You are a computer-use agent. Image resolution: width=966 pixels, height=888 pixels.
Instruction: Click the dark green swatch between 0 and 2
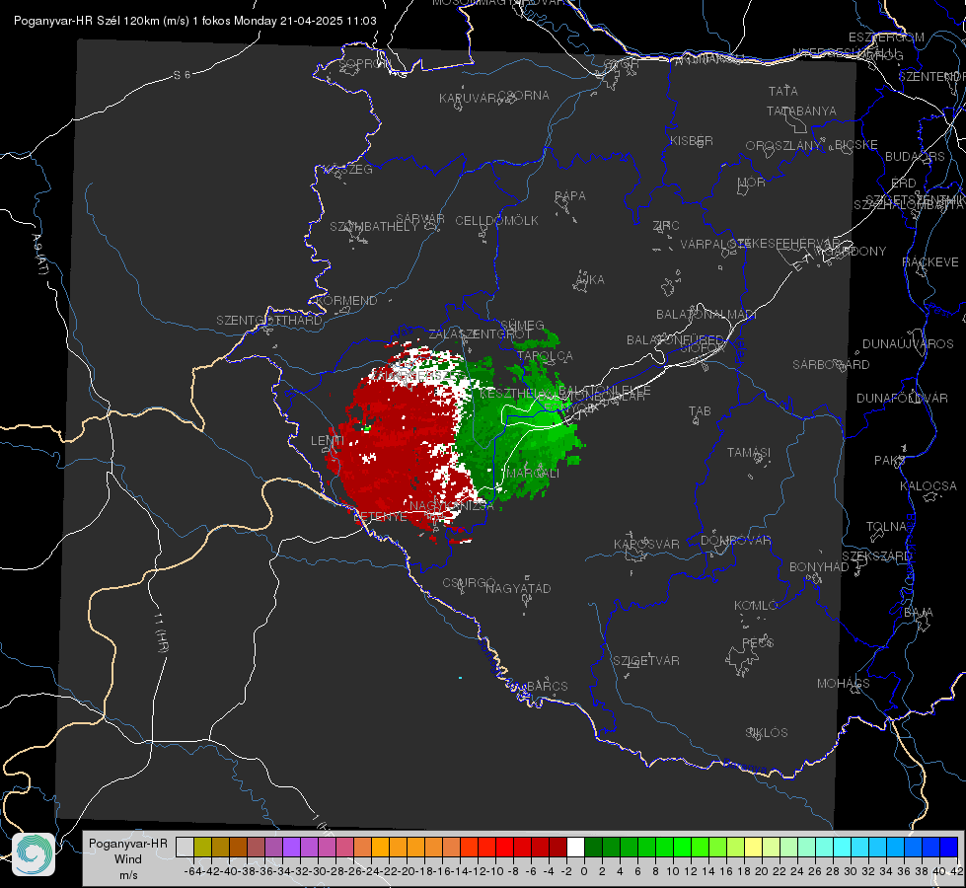click(x=593, y=847)
